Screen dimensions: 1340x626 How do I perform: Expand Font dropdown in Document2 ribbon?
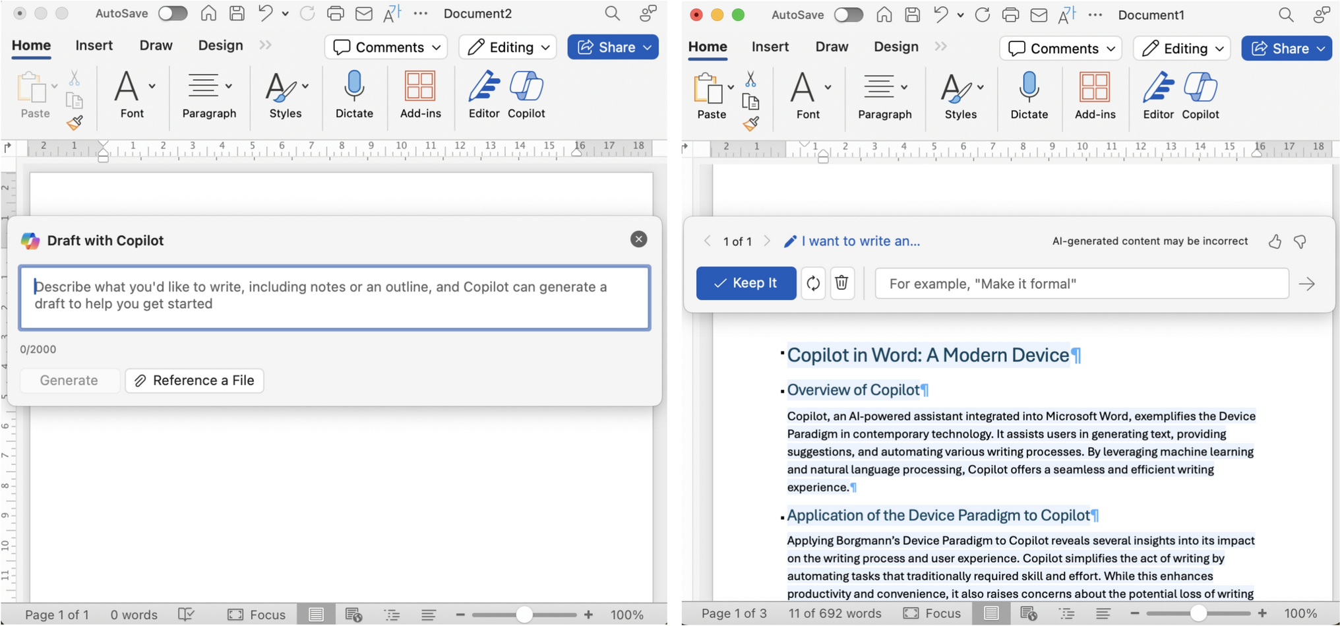[152, 86]
